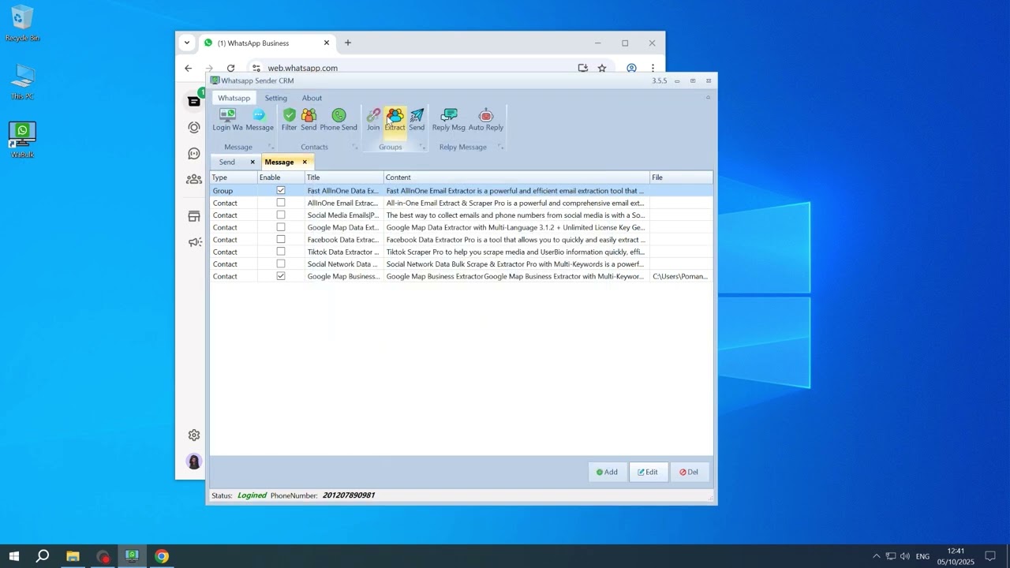1010x568 pixels.
Task: Click the Add button
Action: [608, 472]
